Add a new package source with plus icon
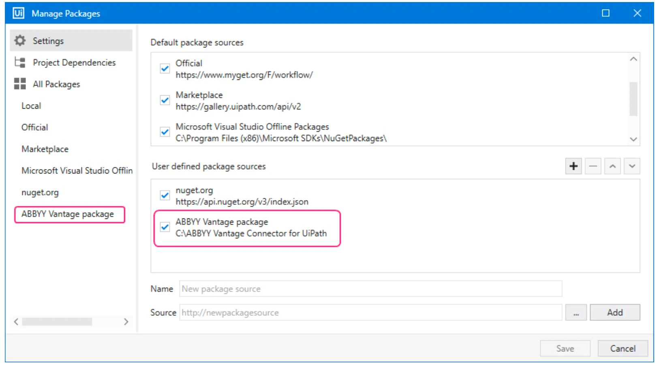The width and height of the screenshot is (659, 368). (573, 166)
